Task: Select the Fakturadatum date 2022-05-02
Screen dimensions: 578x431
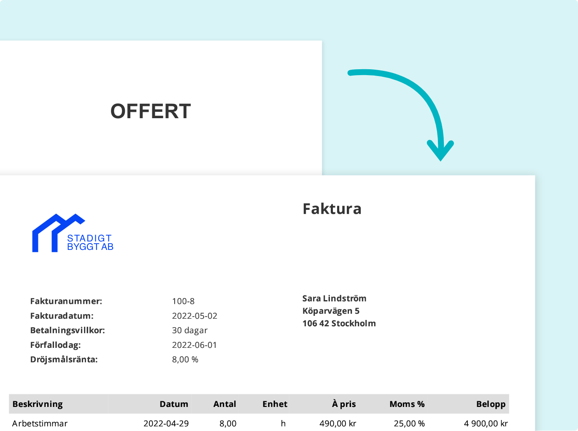Action: (x=194, y=316)
